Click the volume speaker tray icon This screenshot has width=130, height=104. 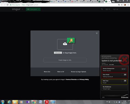[117, 102]
